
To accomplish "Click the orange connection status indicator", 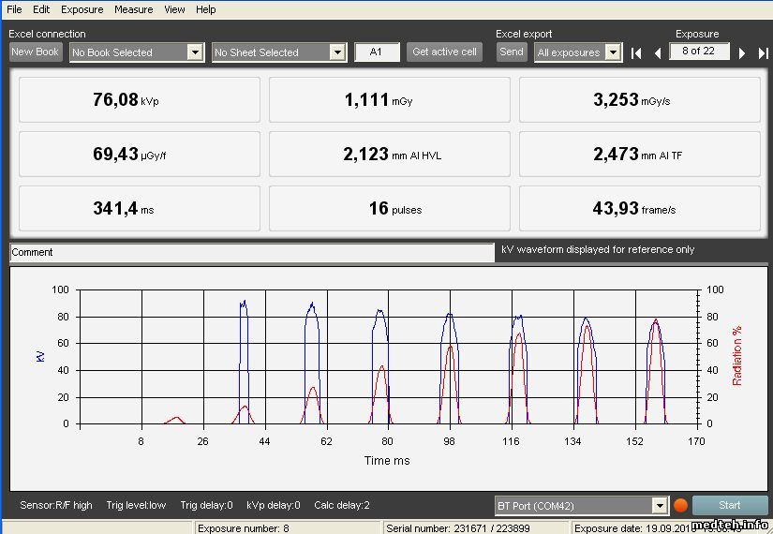I will click(681, 506).
